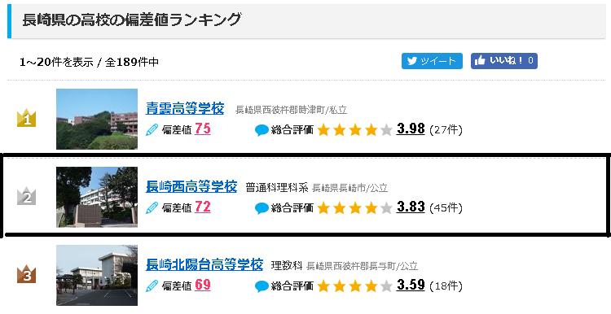
Task: Click speech bubble icon next to 3.59 rating
Action: [x=262, y=286]
